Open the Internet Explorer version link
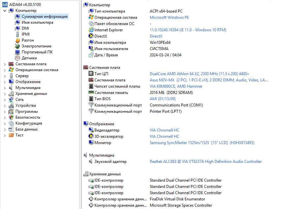This screenshot has height=209, width=282. [188, 30]
